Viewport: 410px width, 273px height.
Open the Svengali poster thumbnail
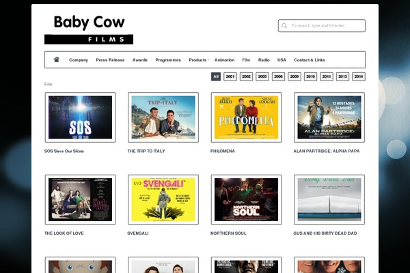click(x=163, y=199)
